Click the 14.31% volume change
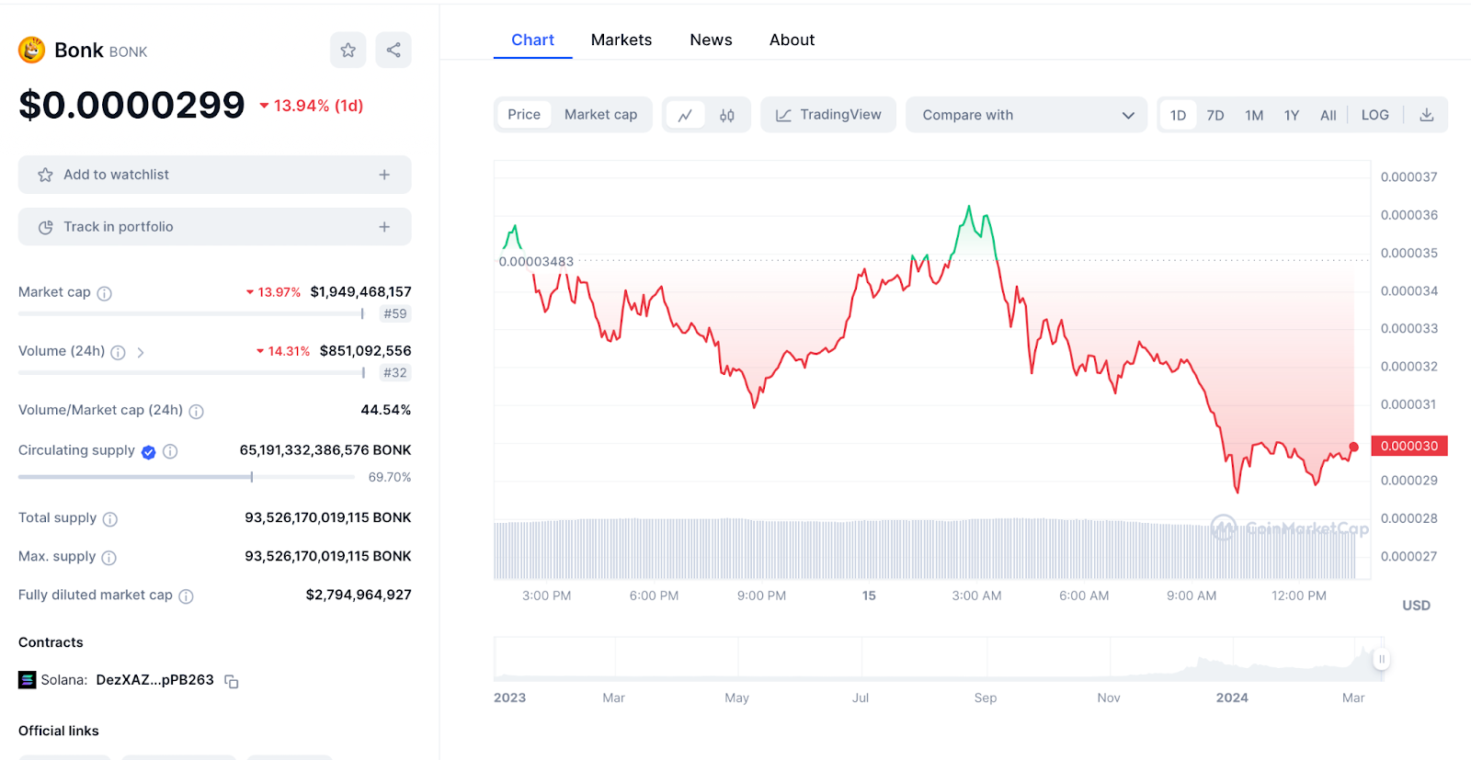The width and height of the screenshot is (1471, 760). pos(282,351)
